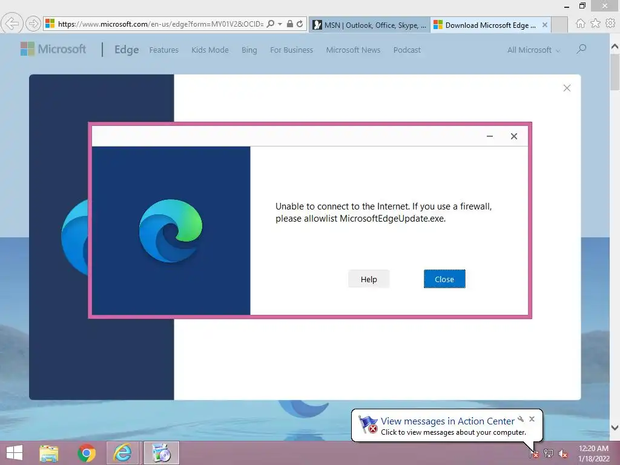Minimize the Edge installer dialog
This screenshot has height=465, width=620.
[x=489, y=136]
